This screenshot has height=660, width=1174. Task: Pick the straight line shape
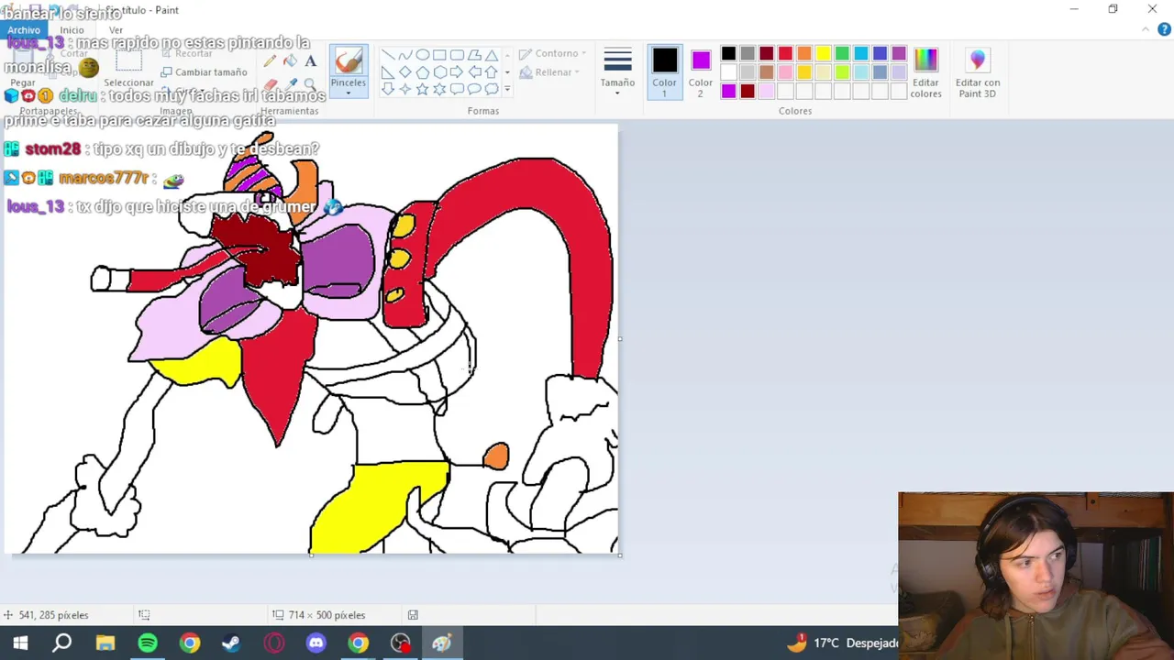[x=388, y=55]
